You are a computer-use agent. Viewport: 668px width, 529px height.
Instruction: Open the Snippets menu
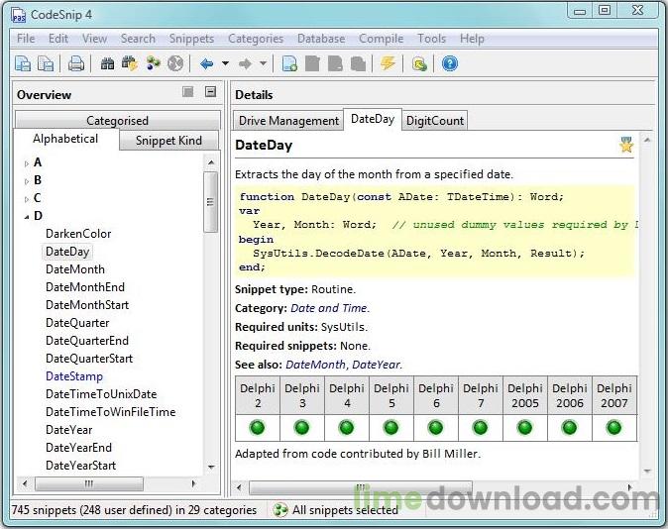(x=191, y=39)
